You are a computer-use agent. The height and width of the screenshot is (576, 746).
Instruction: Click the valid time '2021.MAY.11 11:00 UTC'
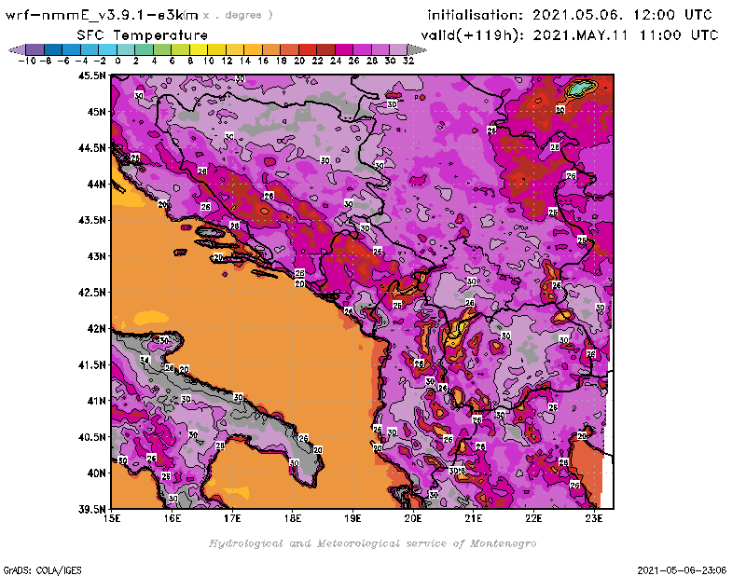point(625,35)
